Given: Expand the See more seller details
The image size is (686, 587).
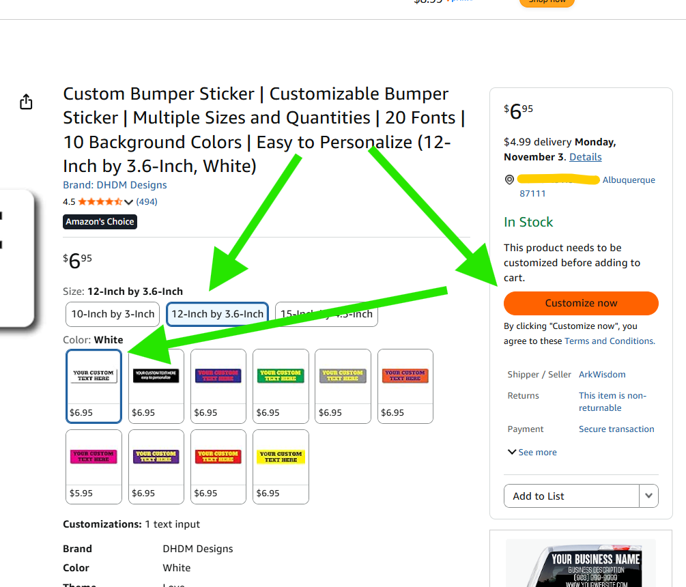Looking at the screenshot, I should pyautogui.click(x=532, y=453).
